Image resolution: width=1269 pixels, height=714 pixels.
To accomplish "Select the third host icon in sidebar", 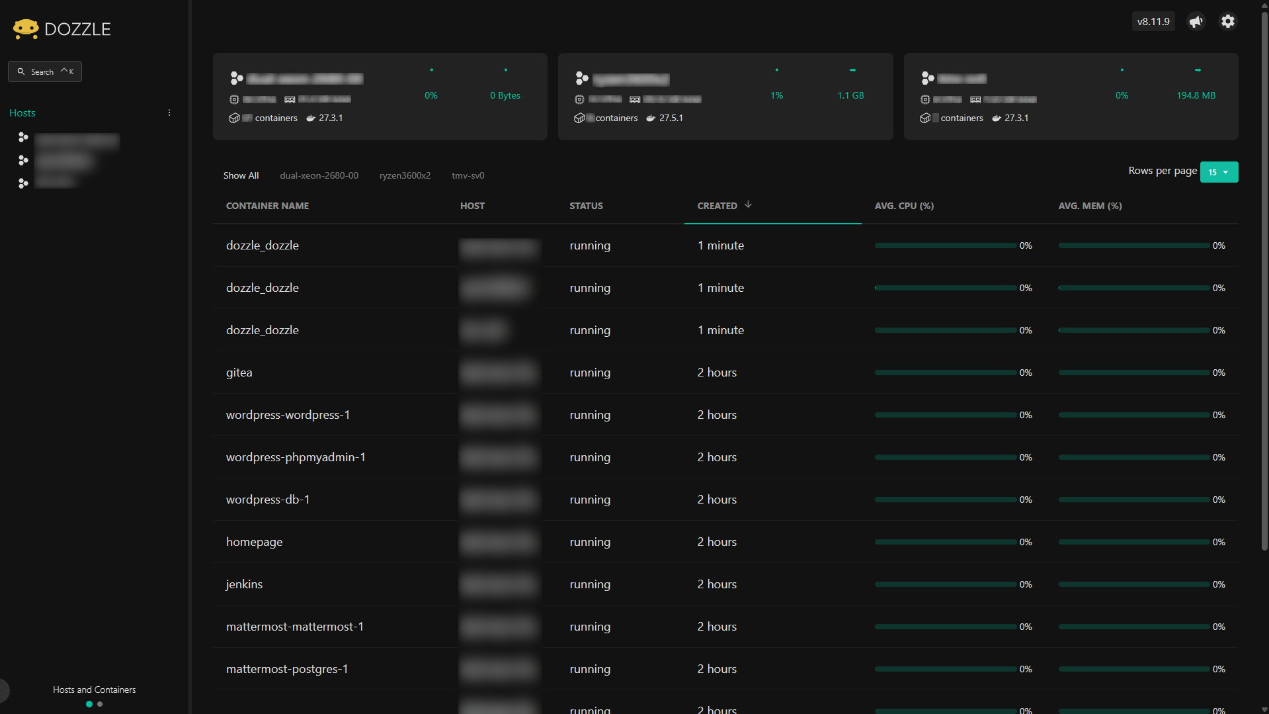I will click(x=23, y=183).
